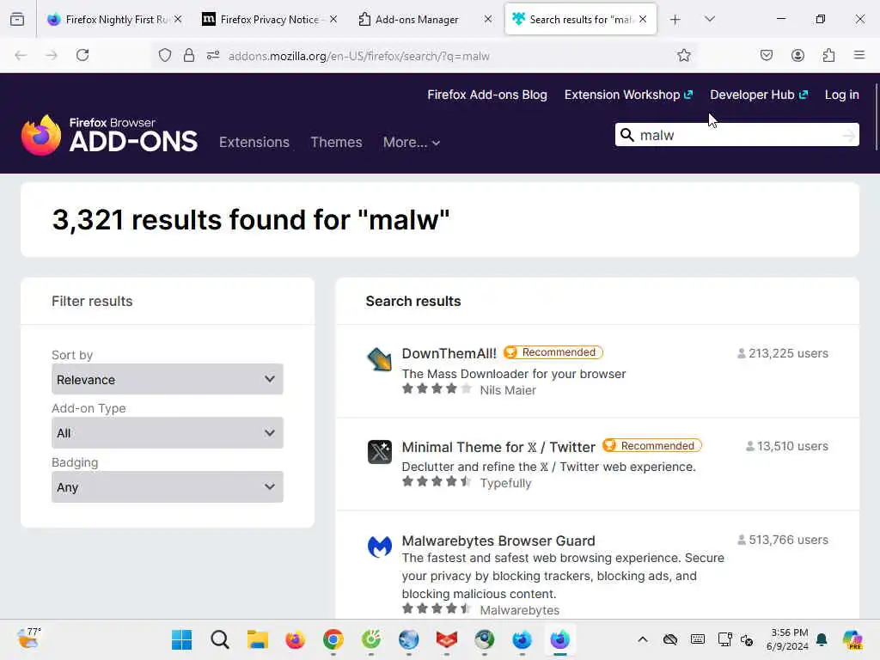Switch to Firefox Privacy Notice tab

click(269, 19)
